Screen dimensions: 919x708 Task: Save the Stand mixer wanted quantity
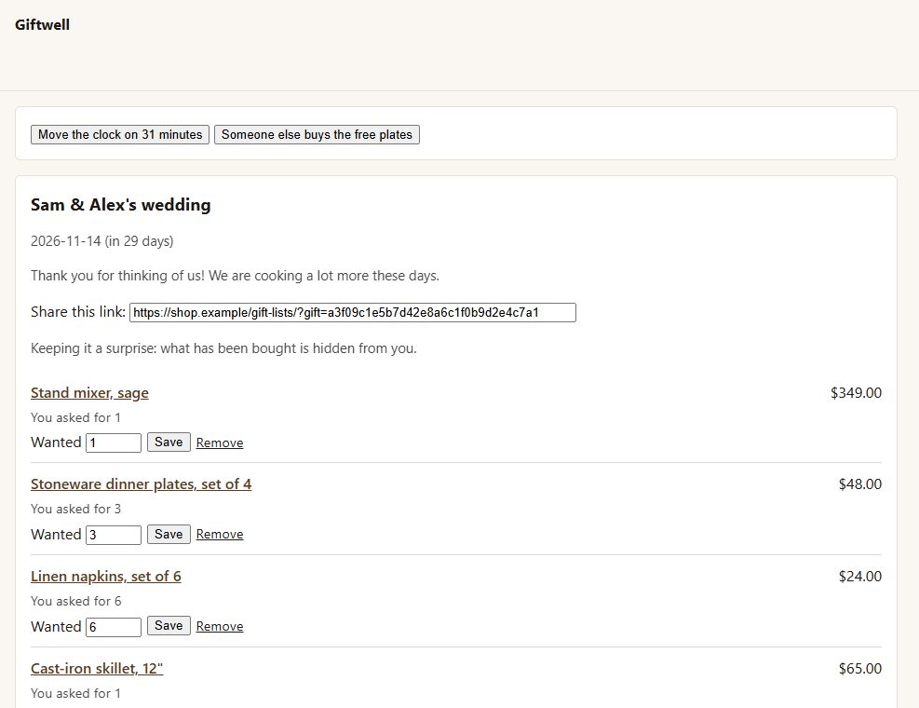(x=169, y=442)
